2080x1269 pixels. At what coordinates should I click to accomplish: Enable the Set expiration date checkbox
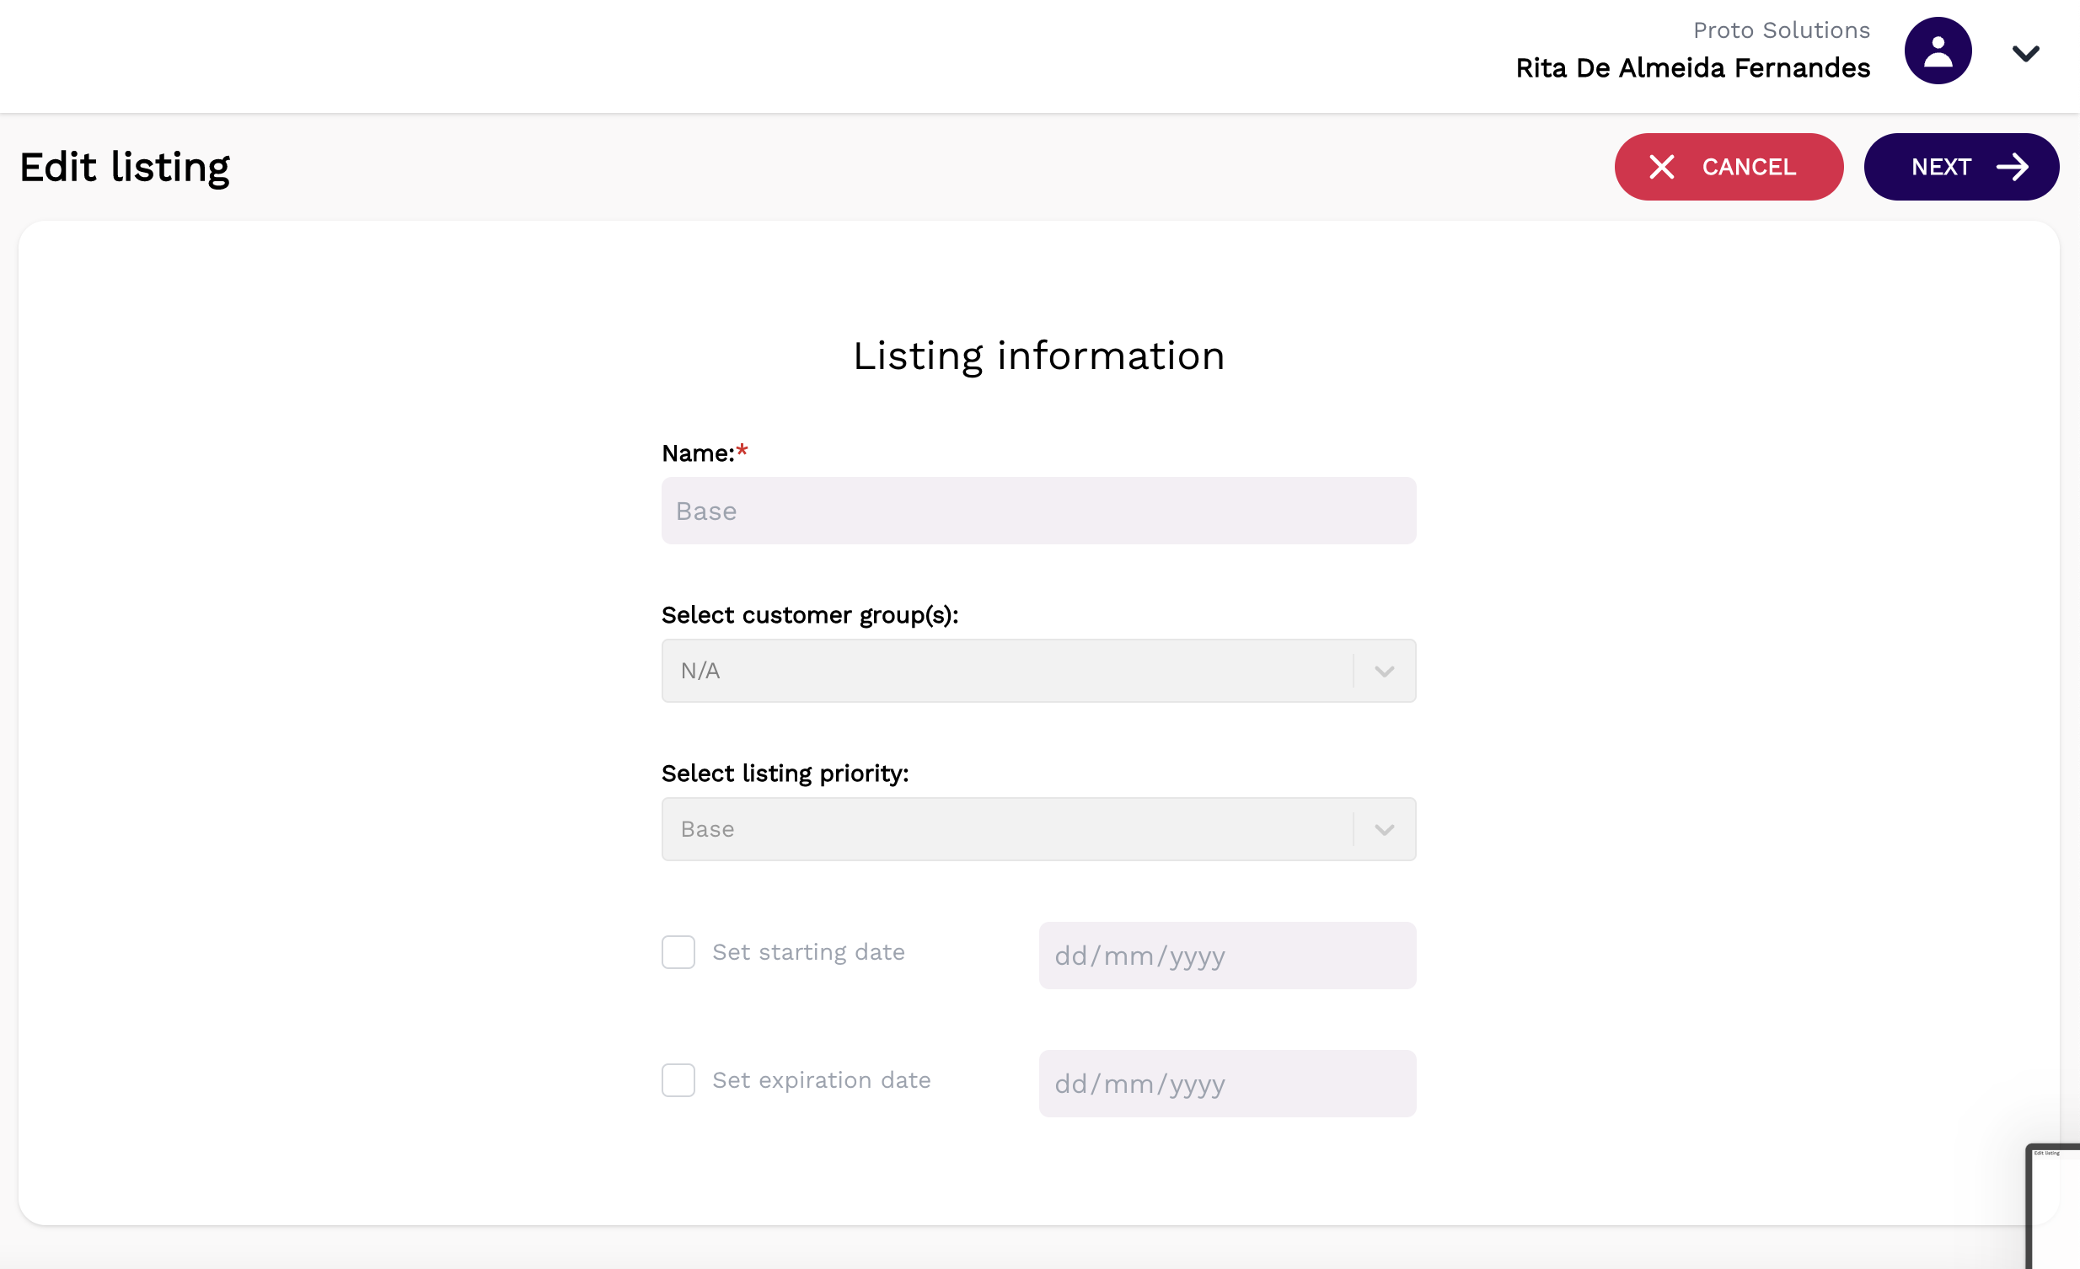pyautogui.click(x=678, y=1081)
